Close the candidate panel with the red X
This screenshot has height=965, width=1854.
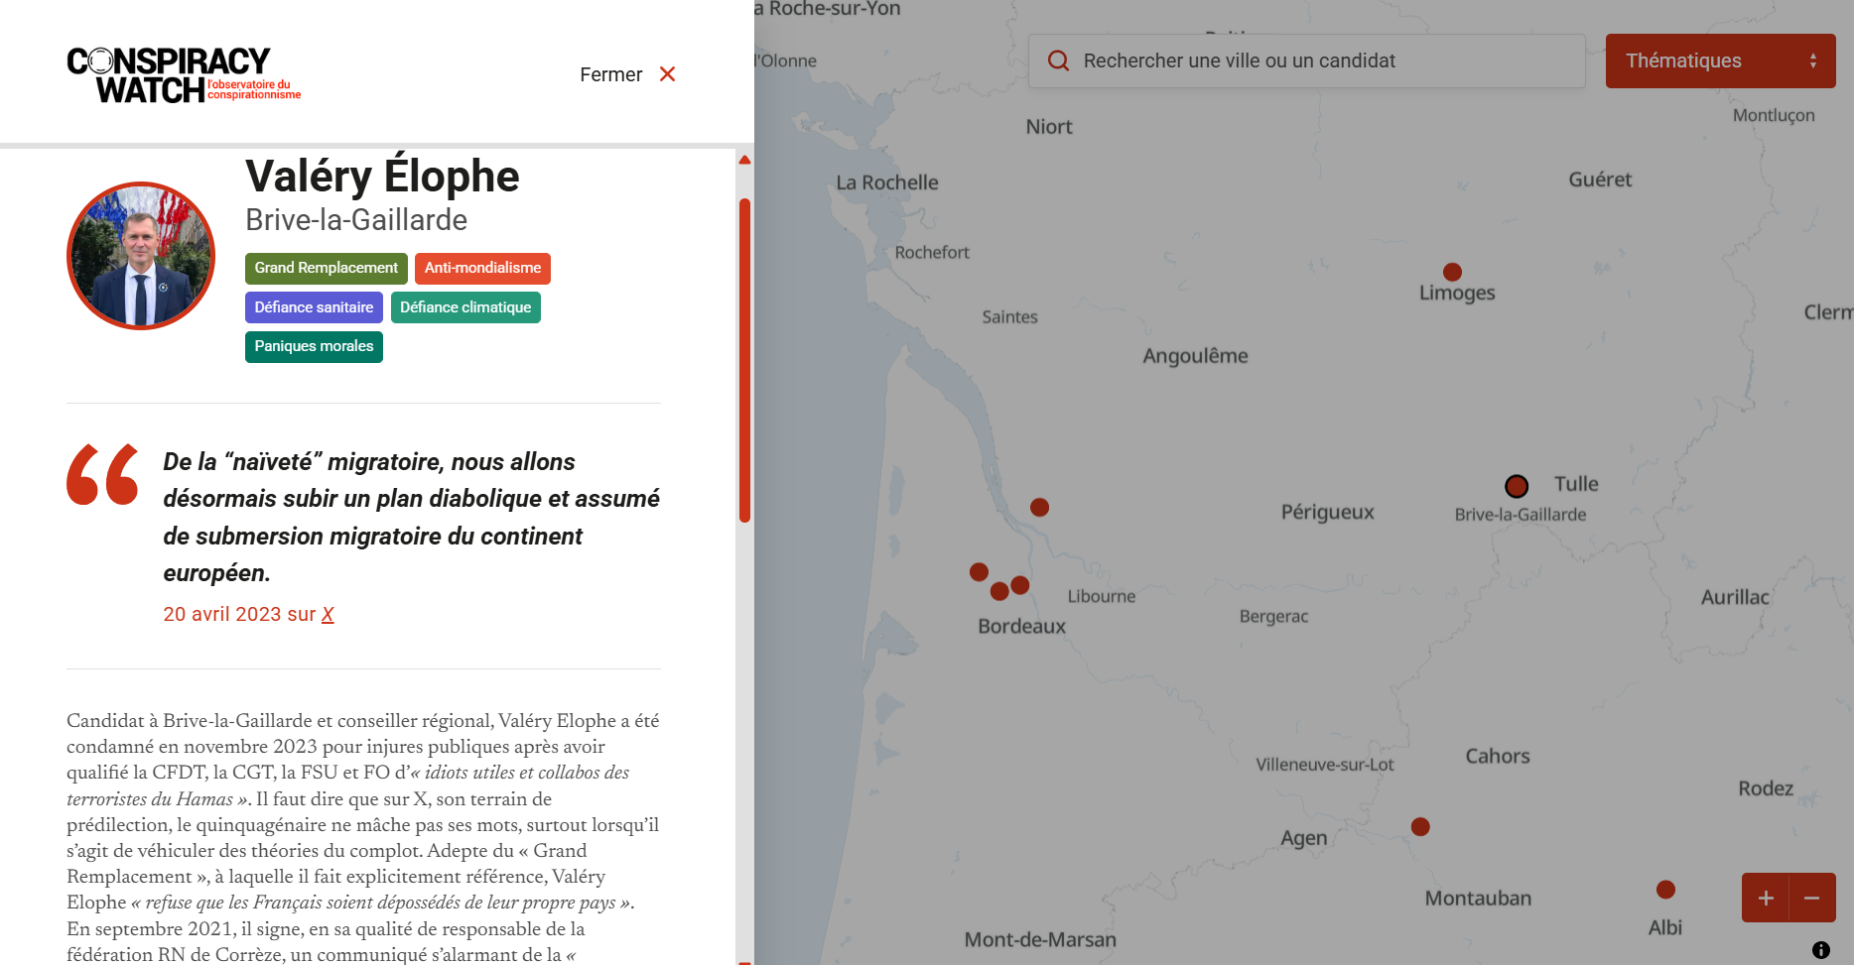(667, 74)
